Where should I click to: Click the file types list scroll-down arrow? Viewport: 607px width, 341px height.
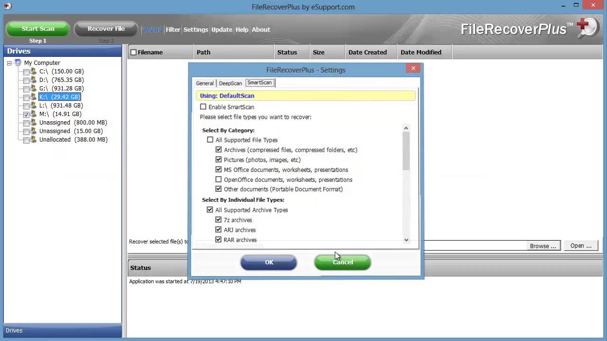pyautogui.click(x=406, y=240)
